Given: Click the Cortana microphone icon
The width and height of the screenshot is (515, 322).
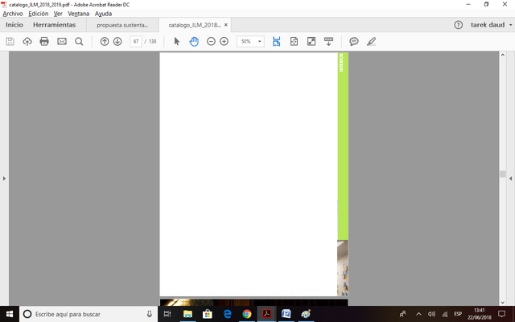Looking at the screenshot, I should point(150,314).
